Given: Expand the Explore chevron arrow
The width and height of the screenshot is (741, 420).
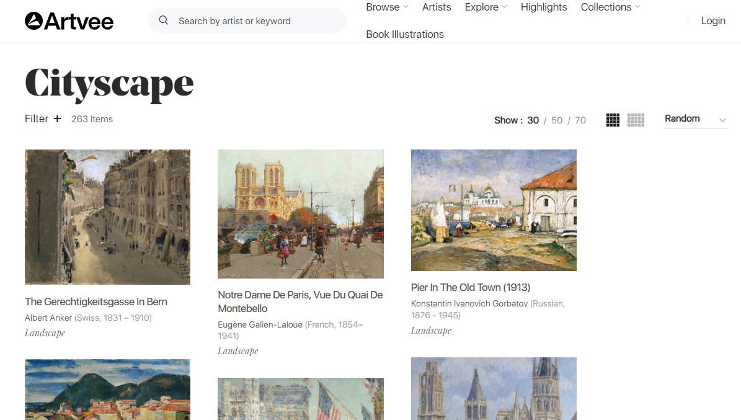Looking at the screenshot, I should (504, 7).
